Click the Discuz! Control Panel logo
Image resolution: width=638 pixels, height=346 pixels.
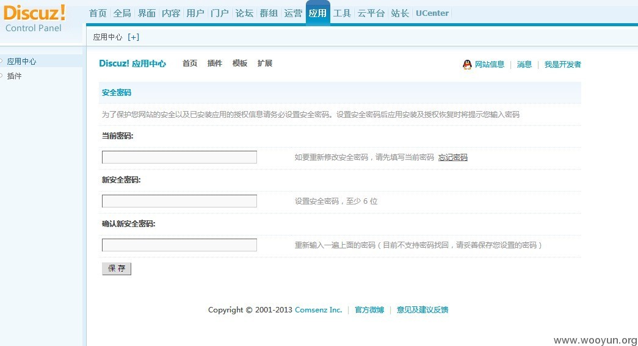34,18
